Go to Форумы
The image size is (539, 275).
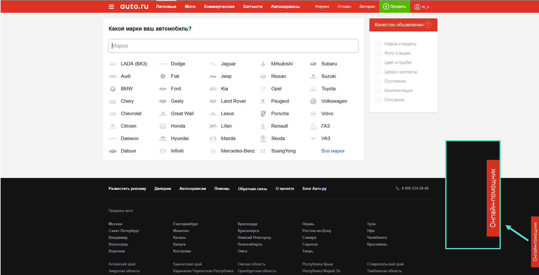point(322,6)
